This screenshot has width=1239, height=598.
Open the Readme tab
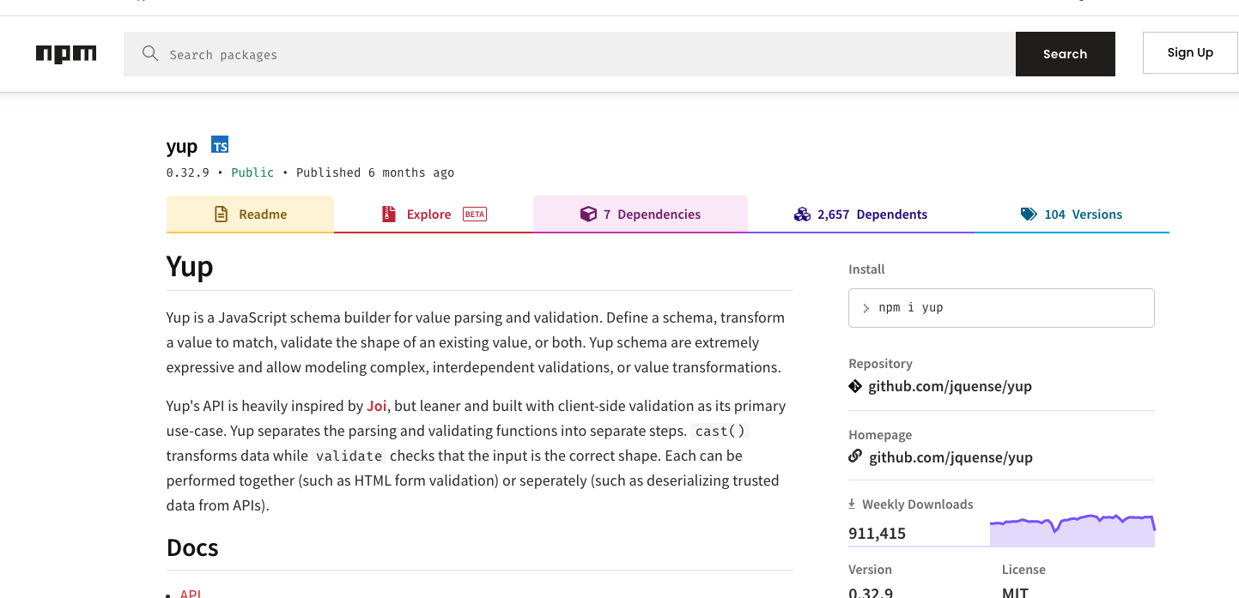pos(250,214)
